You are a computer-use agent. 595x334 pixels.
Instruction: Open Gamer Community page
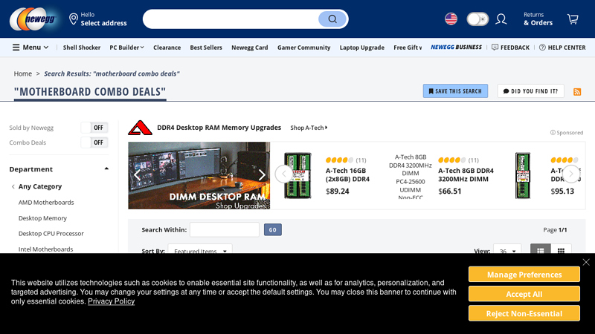tap(303, 48)
